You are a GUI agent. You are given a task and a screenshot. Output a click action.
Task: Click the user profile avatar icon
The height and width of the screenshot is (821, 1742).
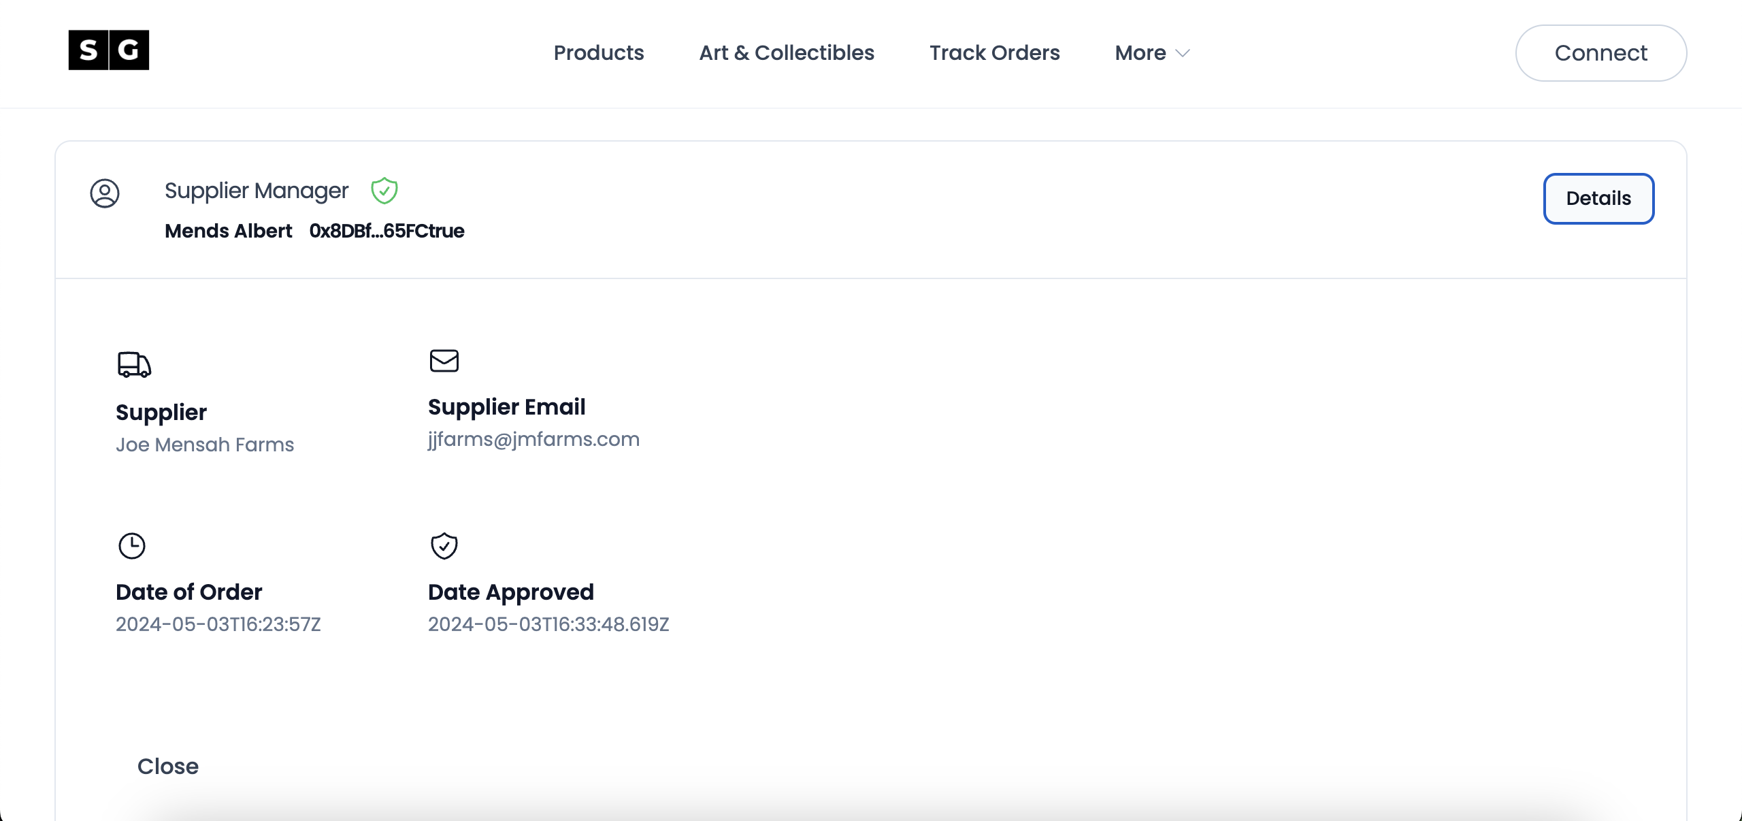coord(105,193)
